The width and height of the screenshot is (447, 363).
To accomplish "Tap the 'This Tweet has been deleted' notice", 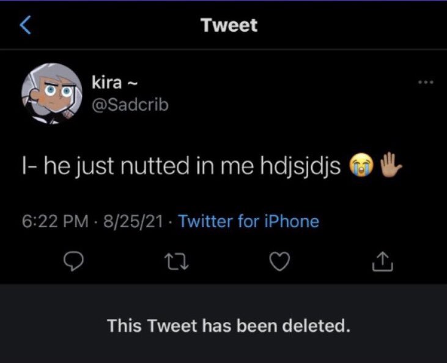I will tap(229, 326).
